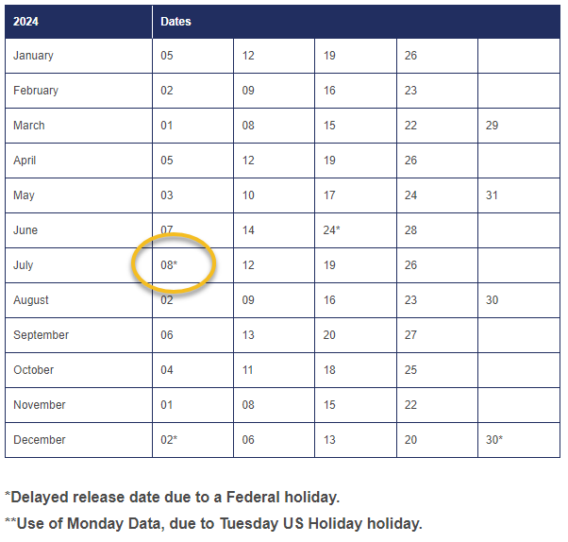Select April 19 date entry
Screen dimensions: 568x542
pos(329,161)
